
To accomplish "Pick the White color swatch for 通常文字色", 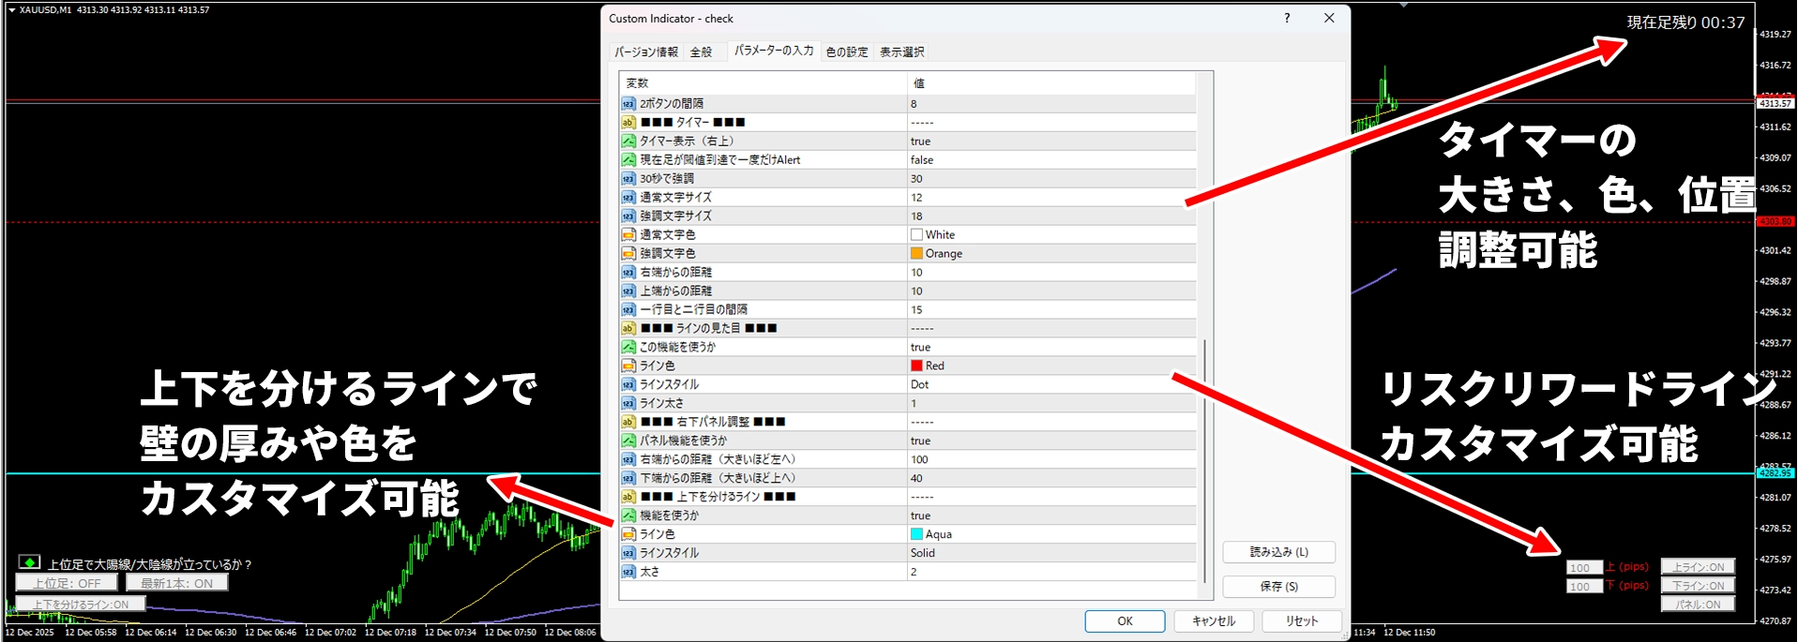I will (916, 234).
